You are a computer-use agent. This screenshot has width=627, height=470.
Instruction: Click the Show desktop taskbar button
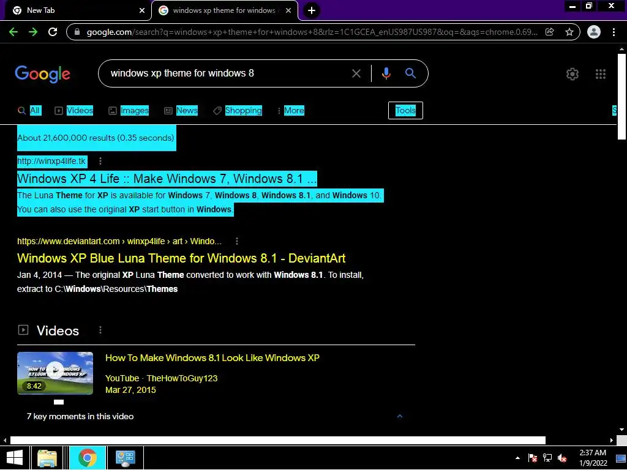(621, 458)
